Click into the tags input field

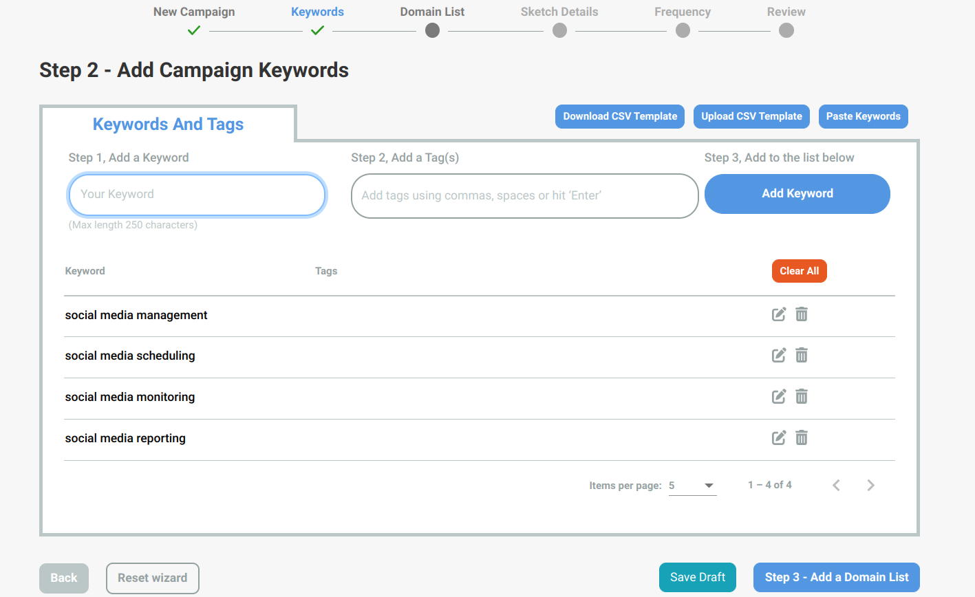point(524,196)
